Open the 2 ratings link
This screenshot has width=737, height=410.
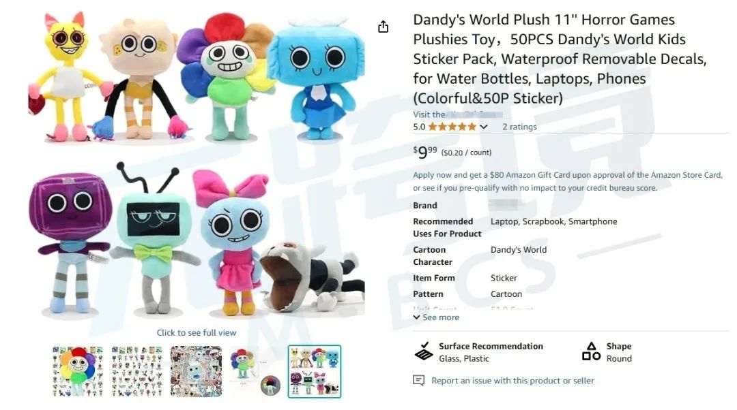(x=519, y=127)
